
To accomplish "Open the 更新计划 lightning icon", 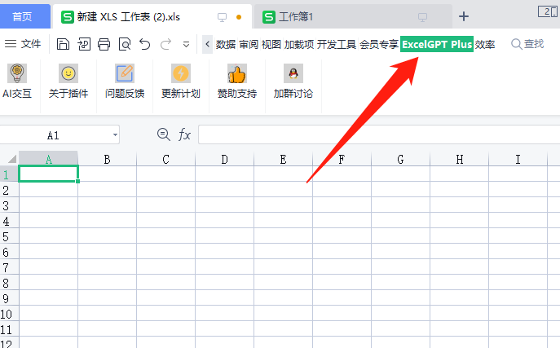I will tap(180, 74).
